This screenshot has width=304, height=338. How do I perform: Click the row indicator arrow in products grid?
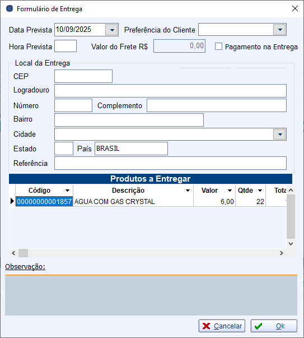coord(12,201)
